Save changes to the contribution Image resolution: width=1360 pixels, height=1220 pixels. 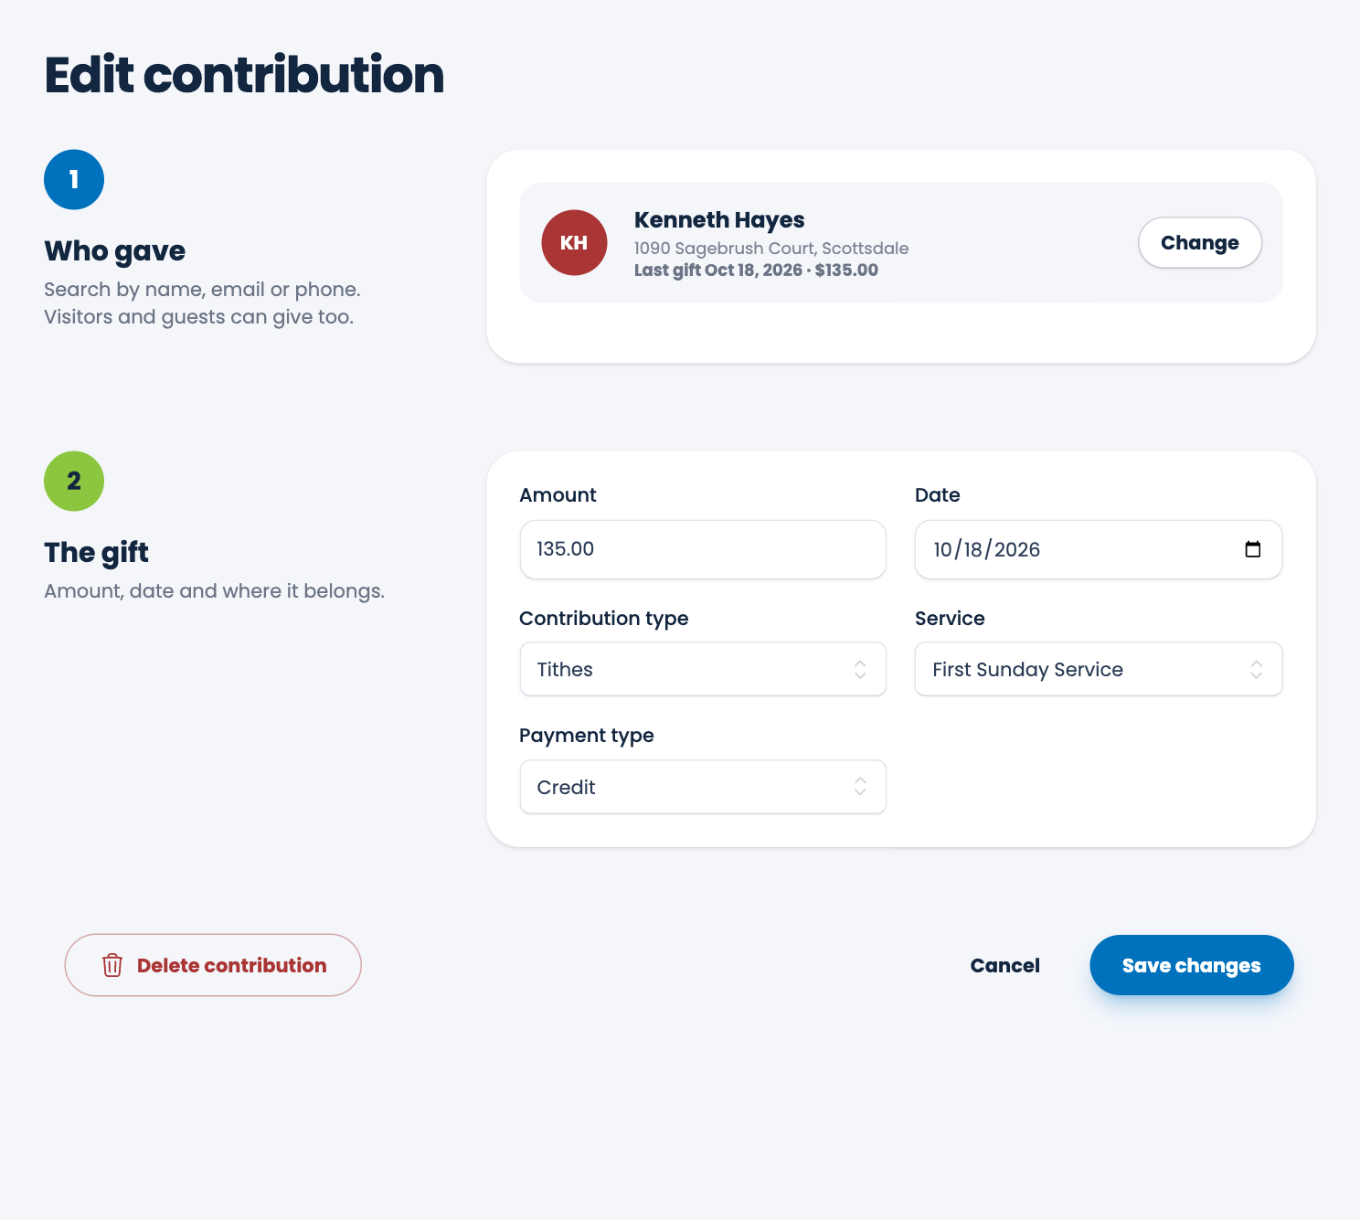[x=1192, y=965]
